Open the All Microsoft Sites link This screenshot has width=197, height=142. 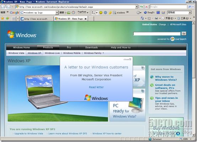tap(178, 24)
